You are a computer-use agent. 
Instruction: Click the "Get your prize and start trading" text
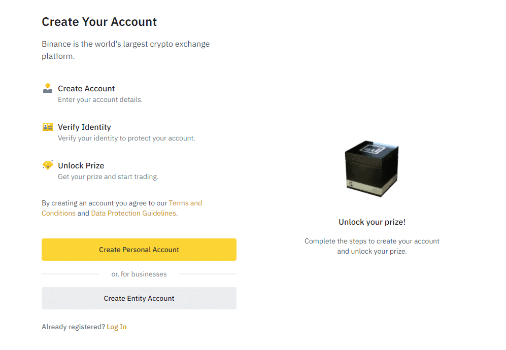[108, 177]
